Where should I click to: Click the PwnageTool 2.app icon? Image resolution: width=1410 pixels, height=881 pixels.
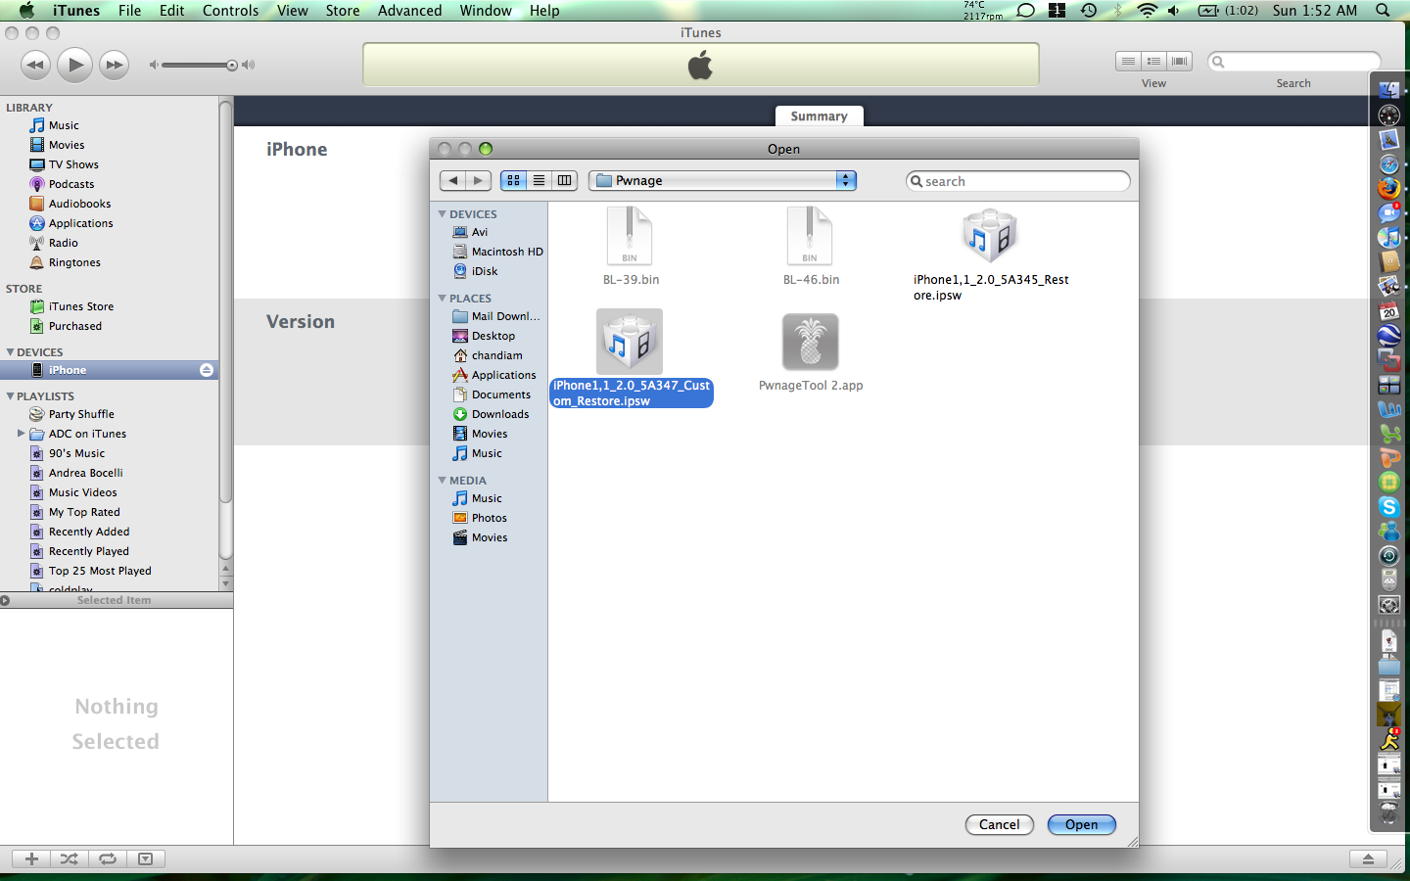click(x=810, y=343)
